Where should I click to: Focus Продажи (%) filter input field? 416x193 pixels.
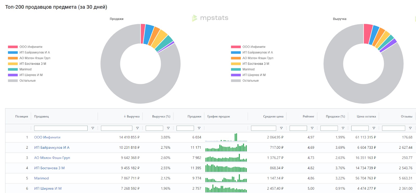click(329, 128)
